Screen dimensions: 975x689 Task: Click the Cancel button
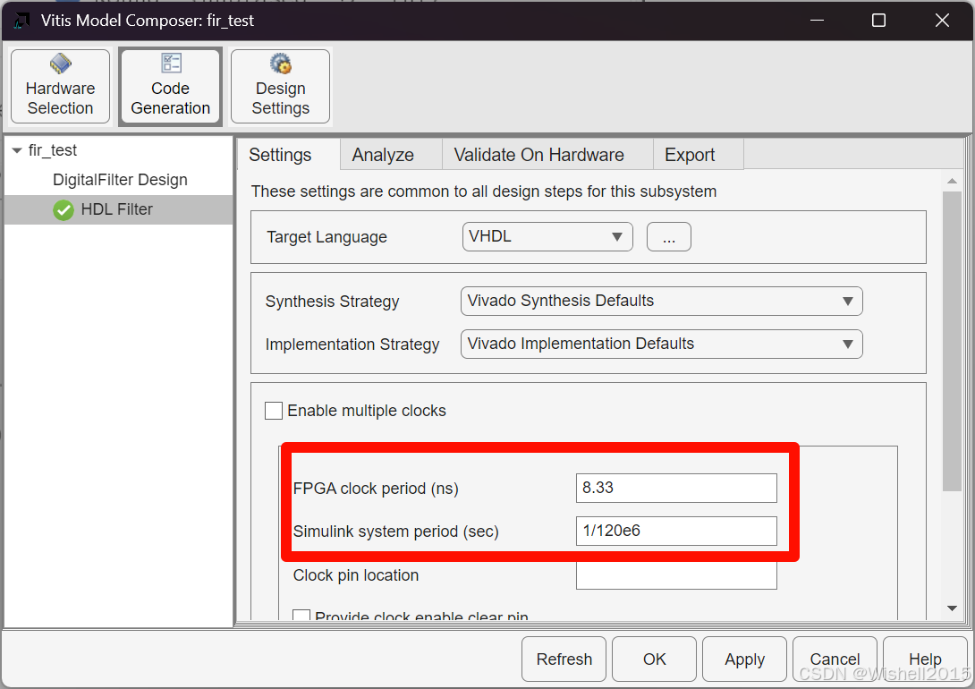tap(835, 659)
